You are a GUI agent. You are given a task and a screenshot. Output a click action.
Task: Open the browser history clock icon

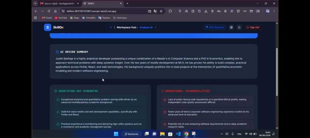(199, 11)
